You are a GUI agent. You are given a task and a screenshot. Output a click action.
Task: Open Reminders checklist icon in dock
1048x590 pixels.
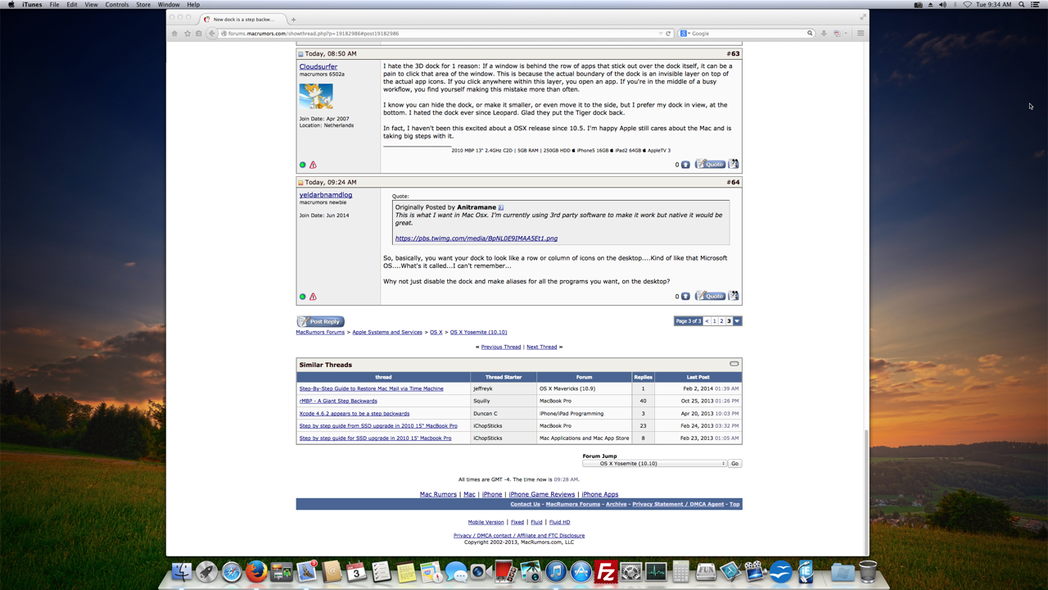(382, 571)
